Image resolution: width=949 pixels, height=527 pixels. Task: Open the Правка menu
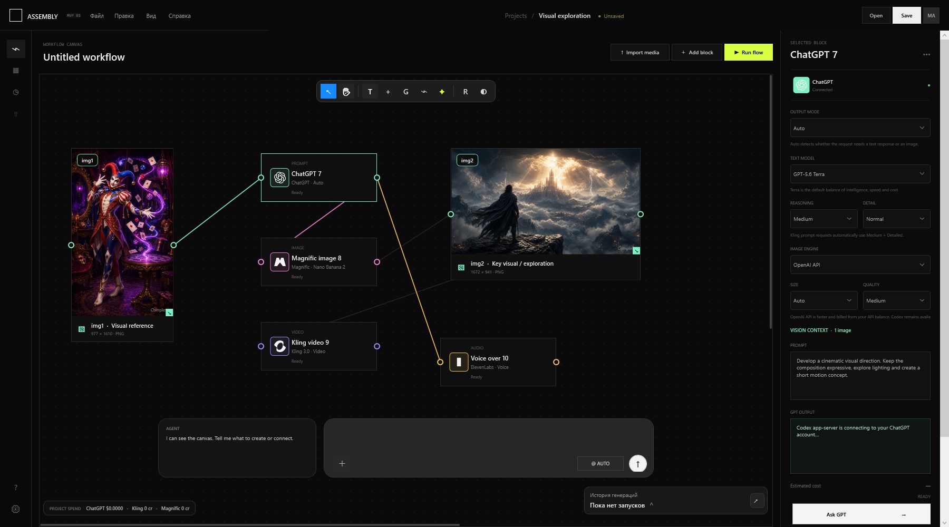tap(124, 16)
